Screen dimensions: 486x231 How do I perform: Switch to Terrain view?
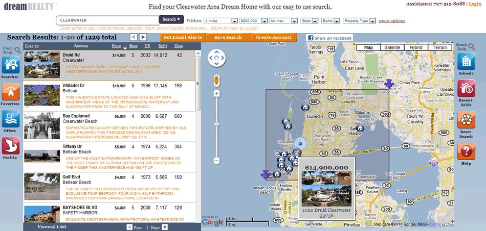pyautogui.click(x=440, y=47)
